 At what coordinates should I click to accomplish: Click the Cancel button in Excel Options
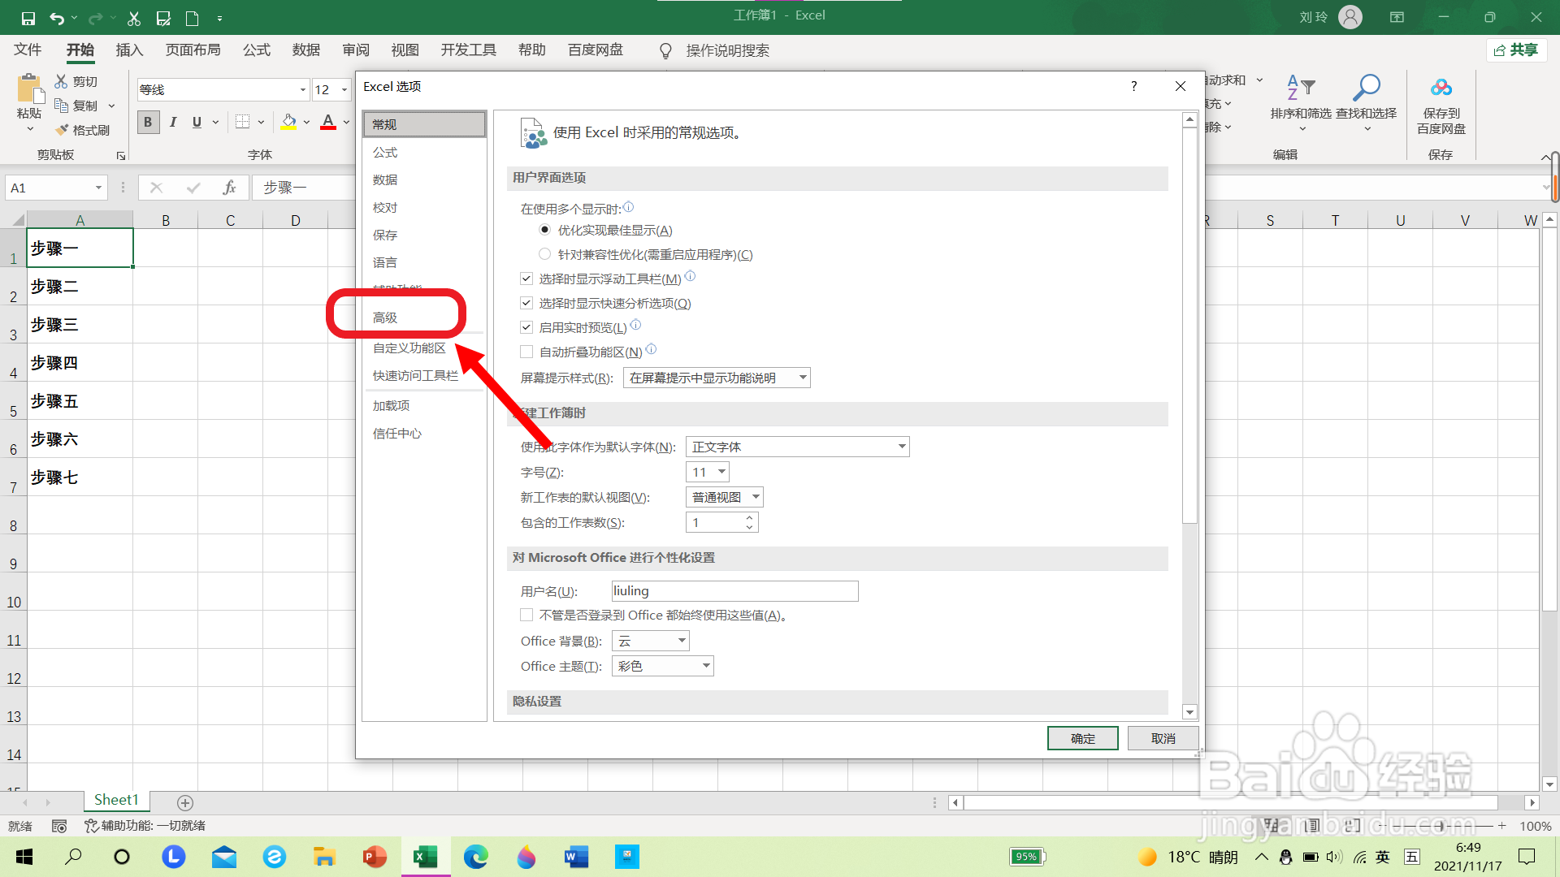(x=1163, y=738)
